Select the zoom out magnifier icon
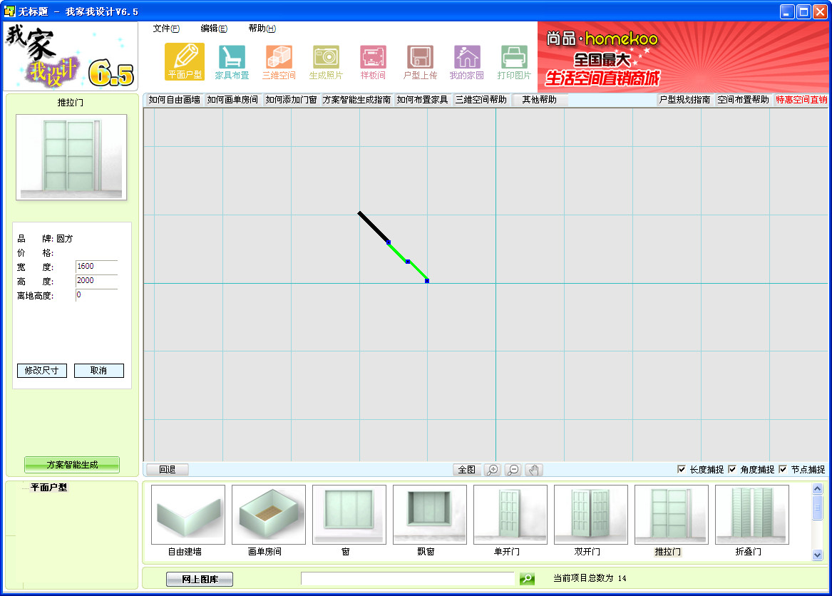Image resolution: width=832 pixels, height=596 pixels. pyautogui.click(x=513, y=469)
